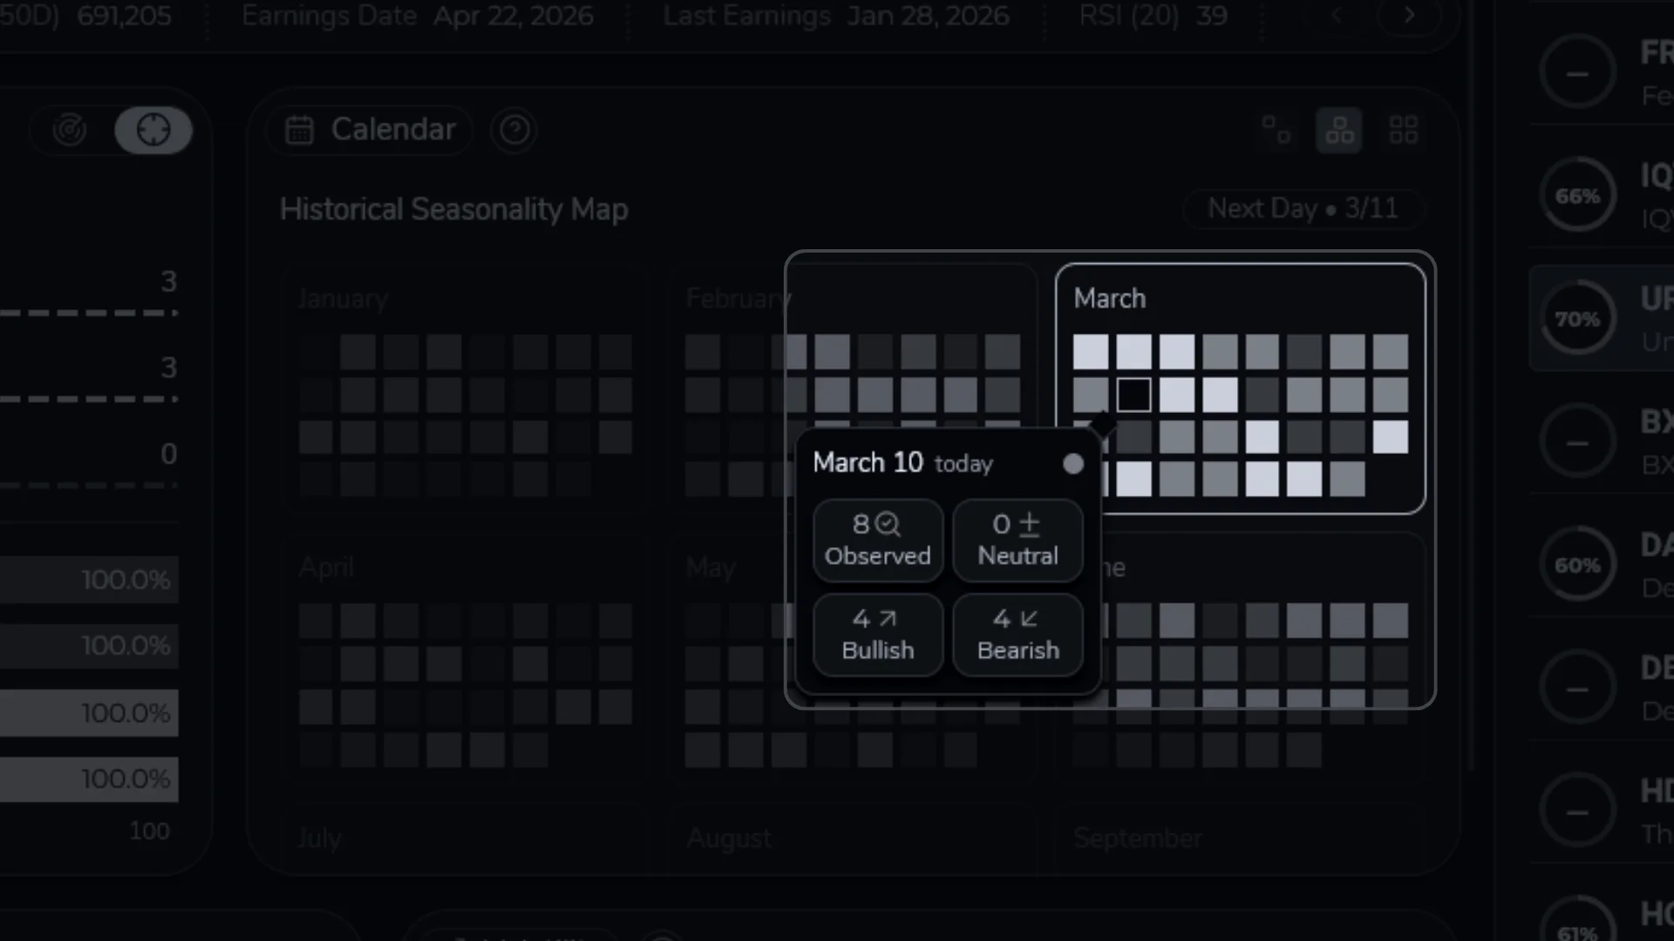Click the 4 Bearish stat button

click(1017, 634)
